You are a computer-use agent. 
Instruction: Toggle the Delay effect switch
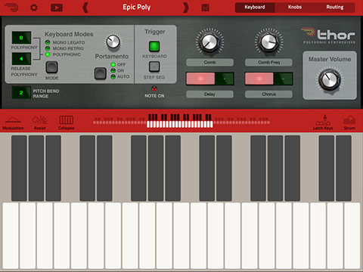[210, 79]
